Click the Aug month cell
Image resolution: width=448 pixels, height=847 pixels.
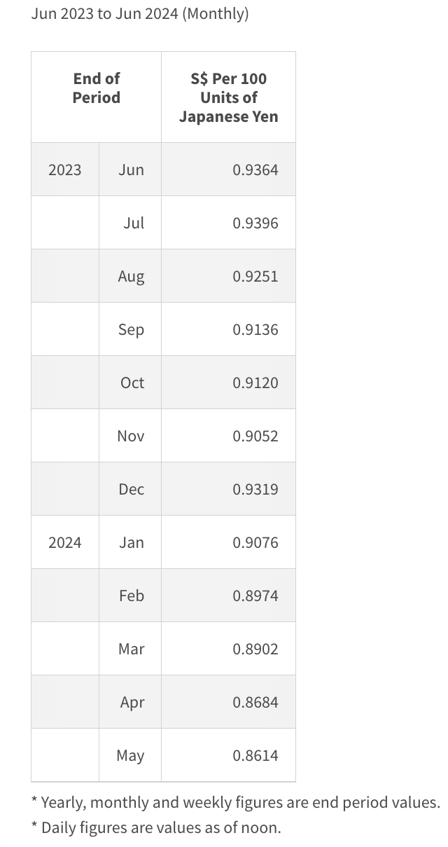(131, 276)
